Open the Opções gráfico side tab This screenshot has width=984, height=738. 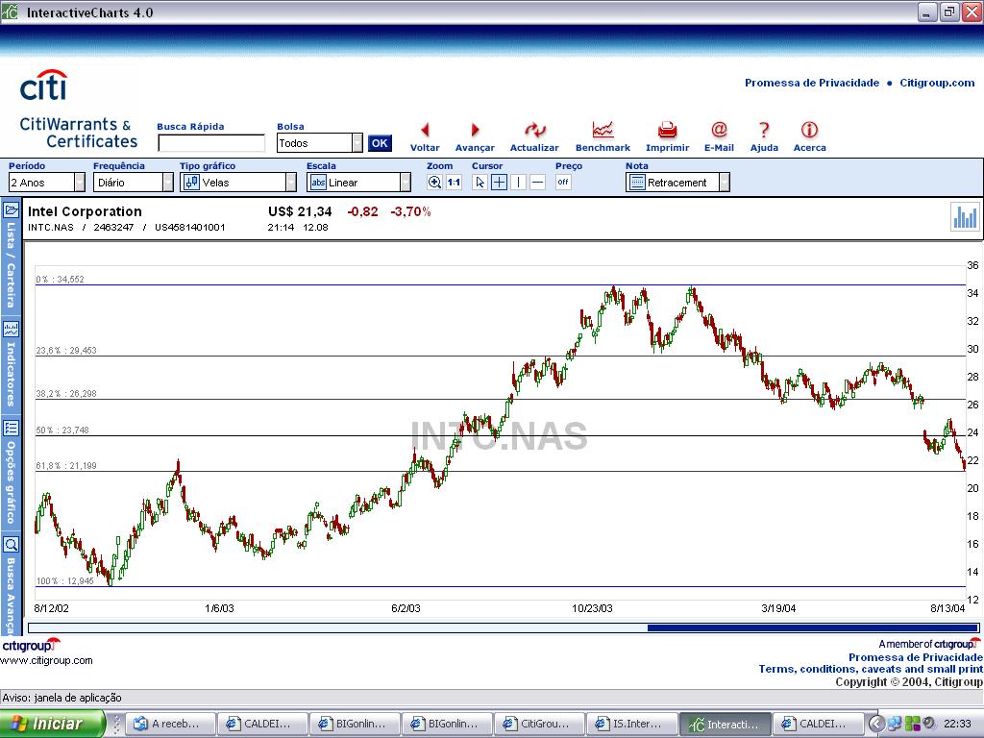pos(11,471)
